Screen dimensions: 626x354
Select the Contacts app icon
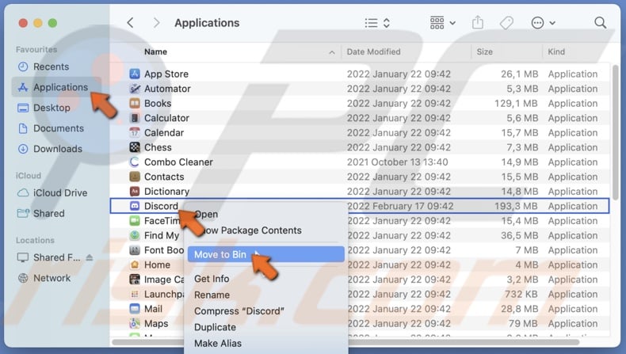tap(135, 177)
